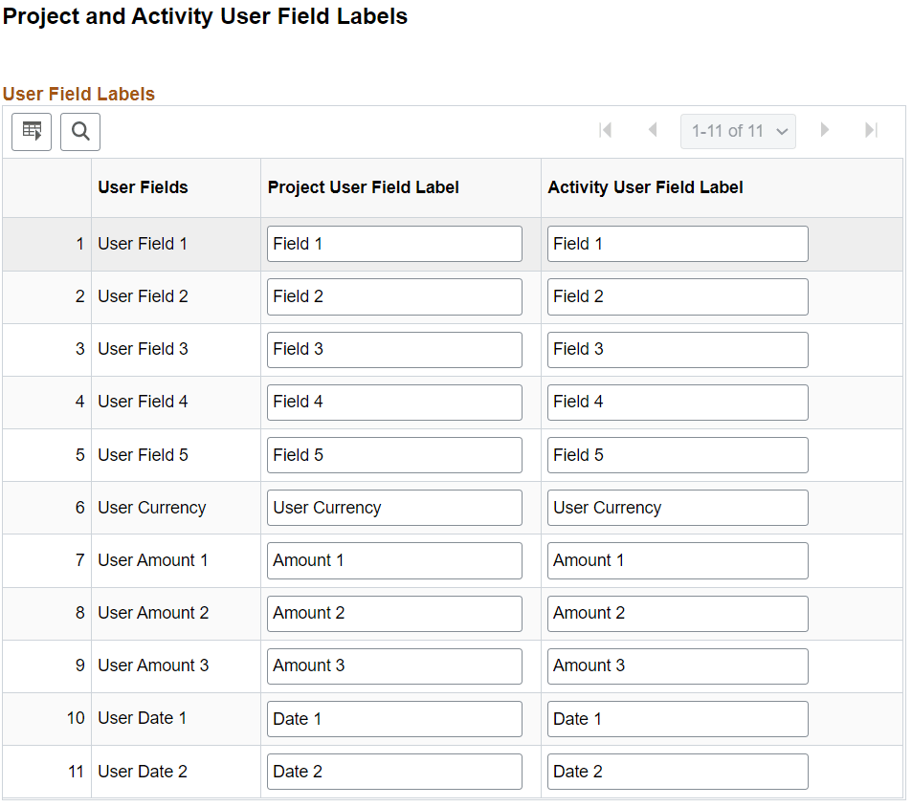The image size is (912, 807).
Task: Open the grid action menu icon
Action: click(32, 131)
